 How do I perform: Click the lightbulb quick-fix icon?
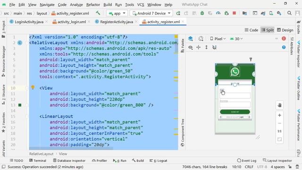click(x=33, y=87)
